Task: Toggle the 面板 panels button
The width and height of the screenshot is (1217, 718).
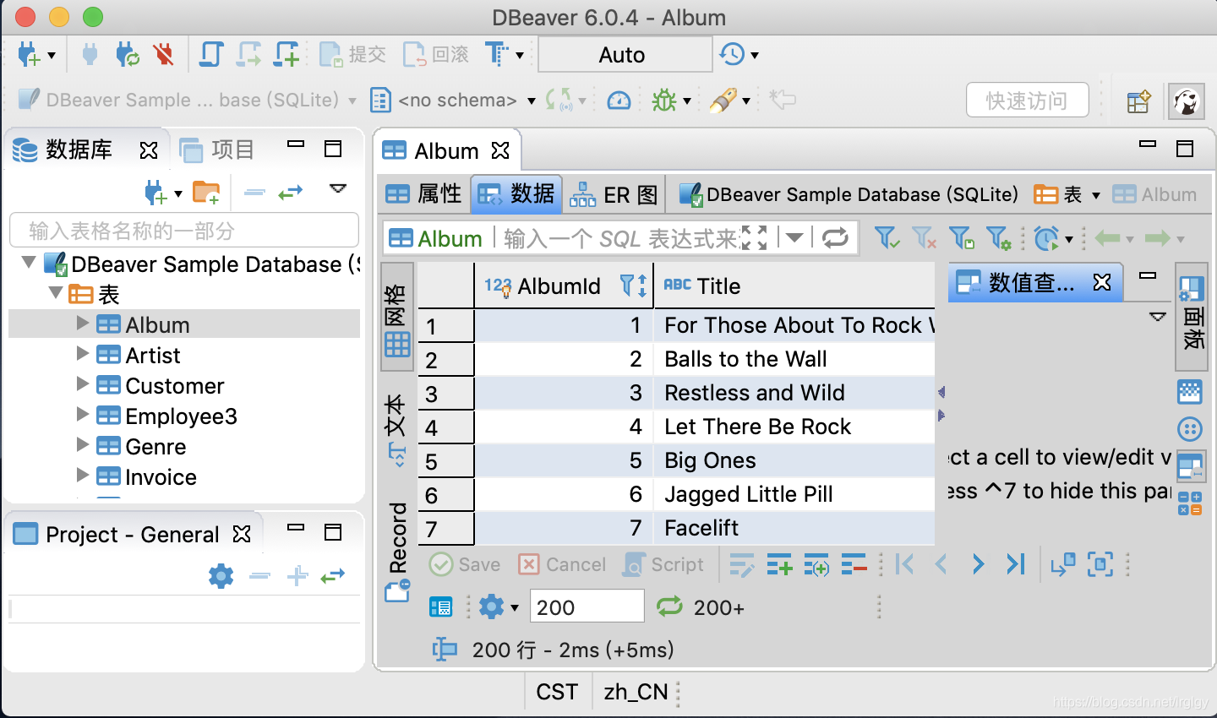Action: (x=1192, y=317)
